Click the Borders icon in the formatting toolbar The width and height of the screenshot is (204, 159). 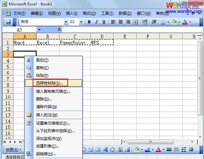pos(163,22)
